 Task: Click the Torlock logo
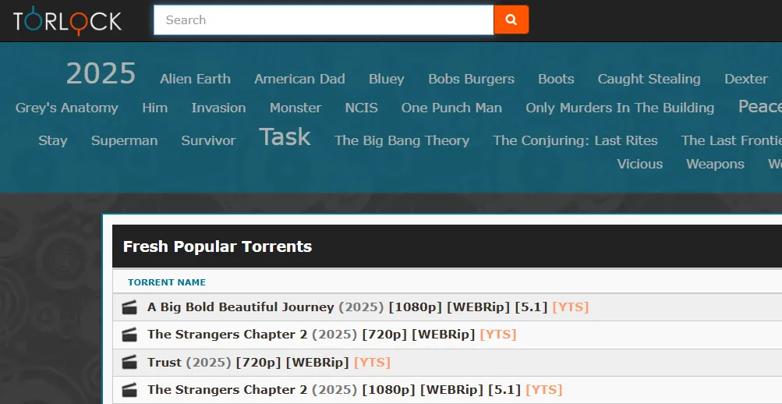(x=67, y=20)
